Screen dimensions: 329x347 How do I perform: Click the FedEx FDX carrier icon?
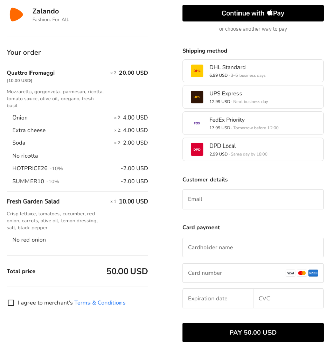coord(197,123)
